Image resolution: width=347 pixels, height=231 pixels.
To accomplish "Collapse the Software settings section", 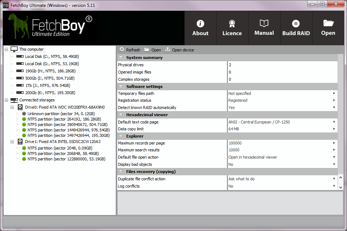I will (121, 87).
